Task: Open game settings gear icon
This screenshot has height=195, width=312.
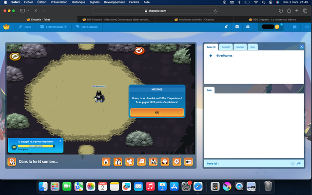Action: (x=176, y=162)
